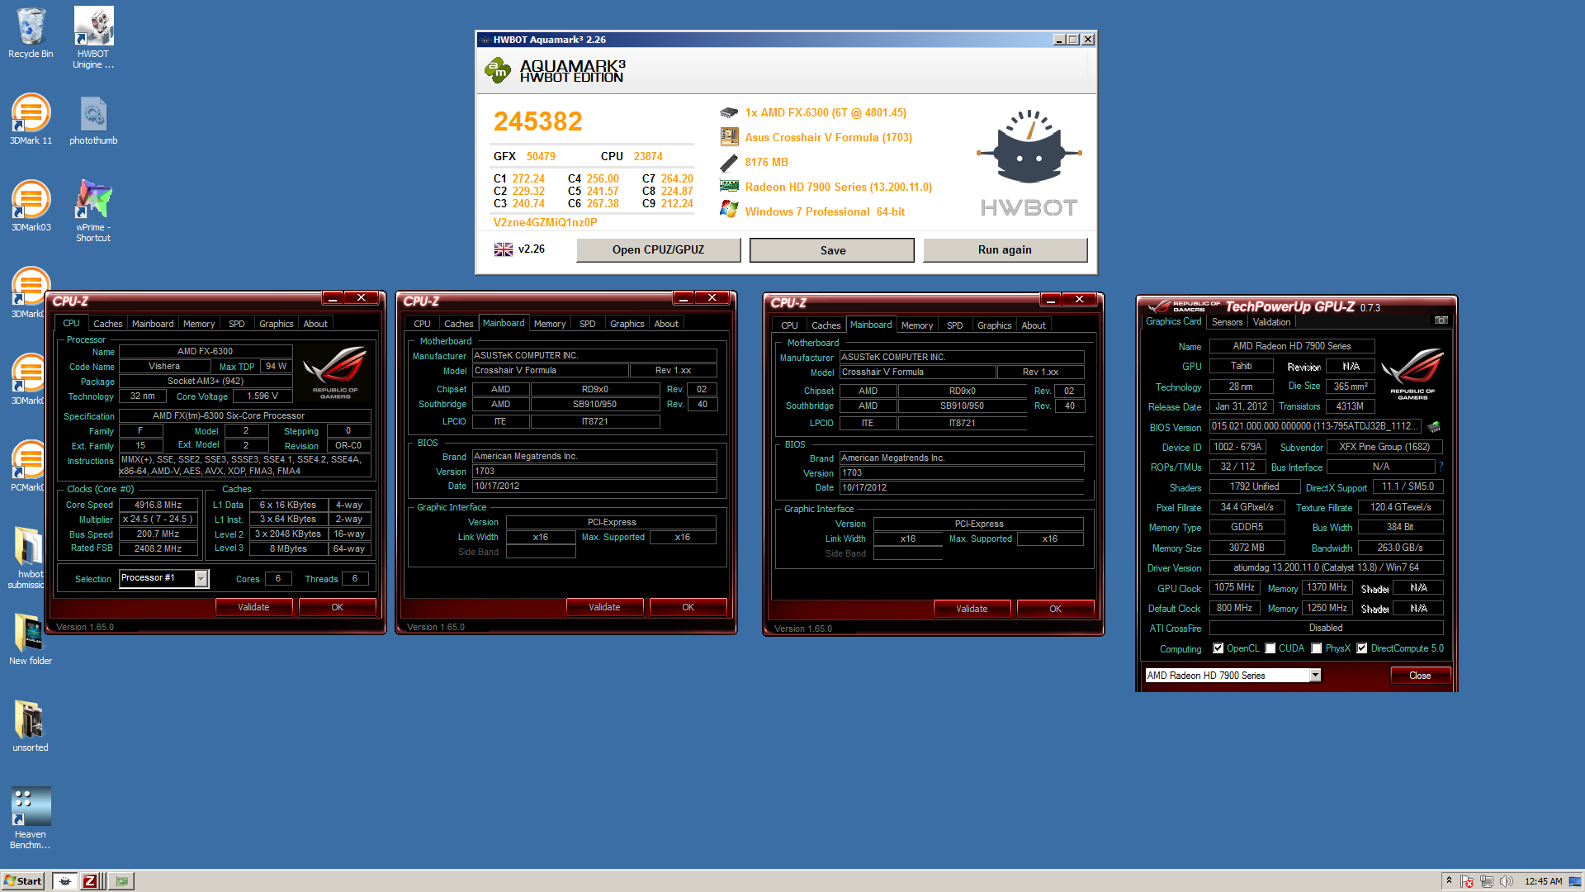Open the photothumb desktop file

tap(93, 120)
